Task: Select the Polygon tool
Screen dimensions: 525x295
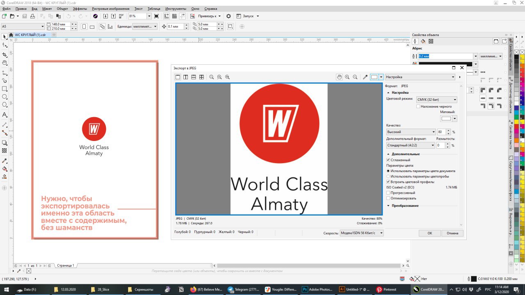Action: [5, 105]
